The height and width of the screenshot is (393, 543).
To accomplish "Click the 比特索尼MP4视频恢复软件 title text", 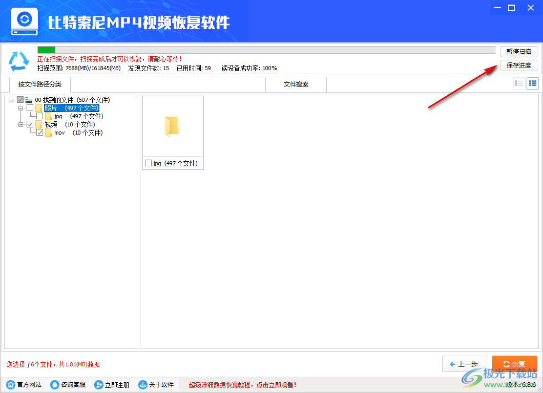I will tap(138, 23).
